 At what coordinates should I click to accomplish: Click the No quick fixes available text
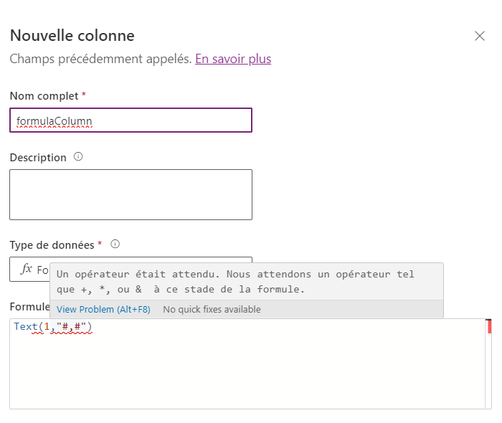[212, 310]
